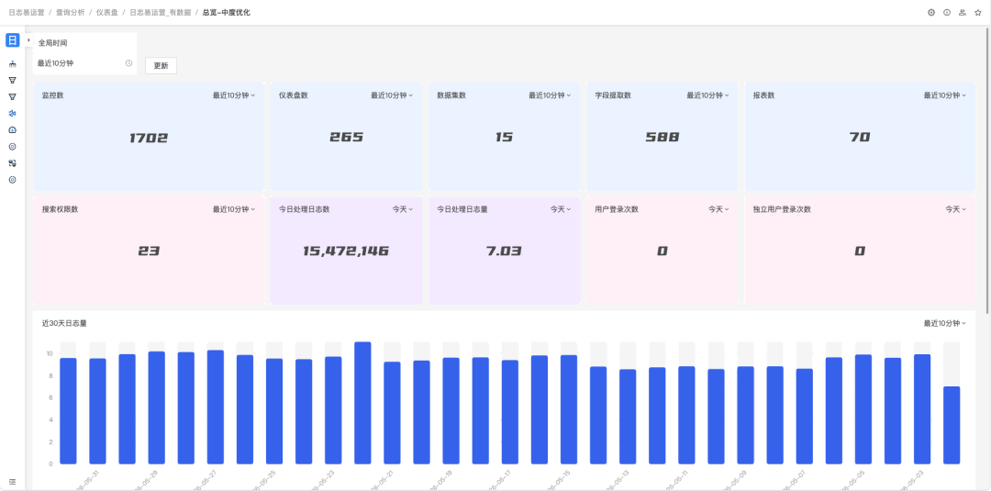The width and height of the screenshot is (991, 491).
Task: Open the 近30天日志量 time range dropdown
Action: pos(945,323)
